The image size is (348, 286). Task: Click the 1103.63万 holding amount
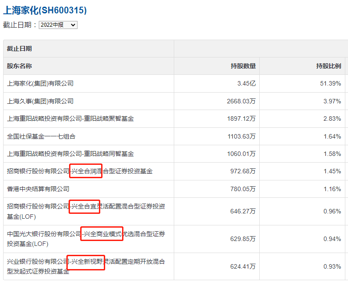(242, 136)
